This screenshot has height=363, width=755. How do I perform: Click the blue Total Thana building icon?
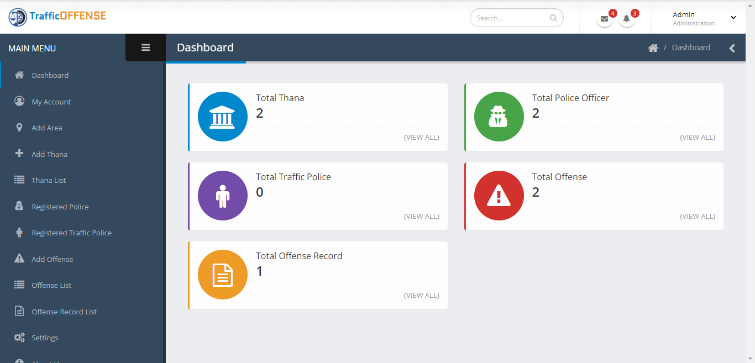pyautogui.click(x=223, y=117)
